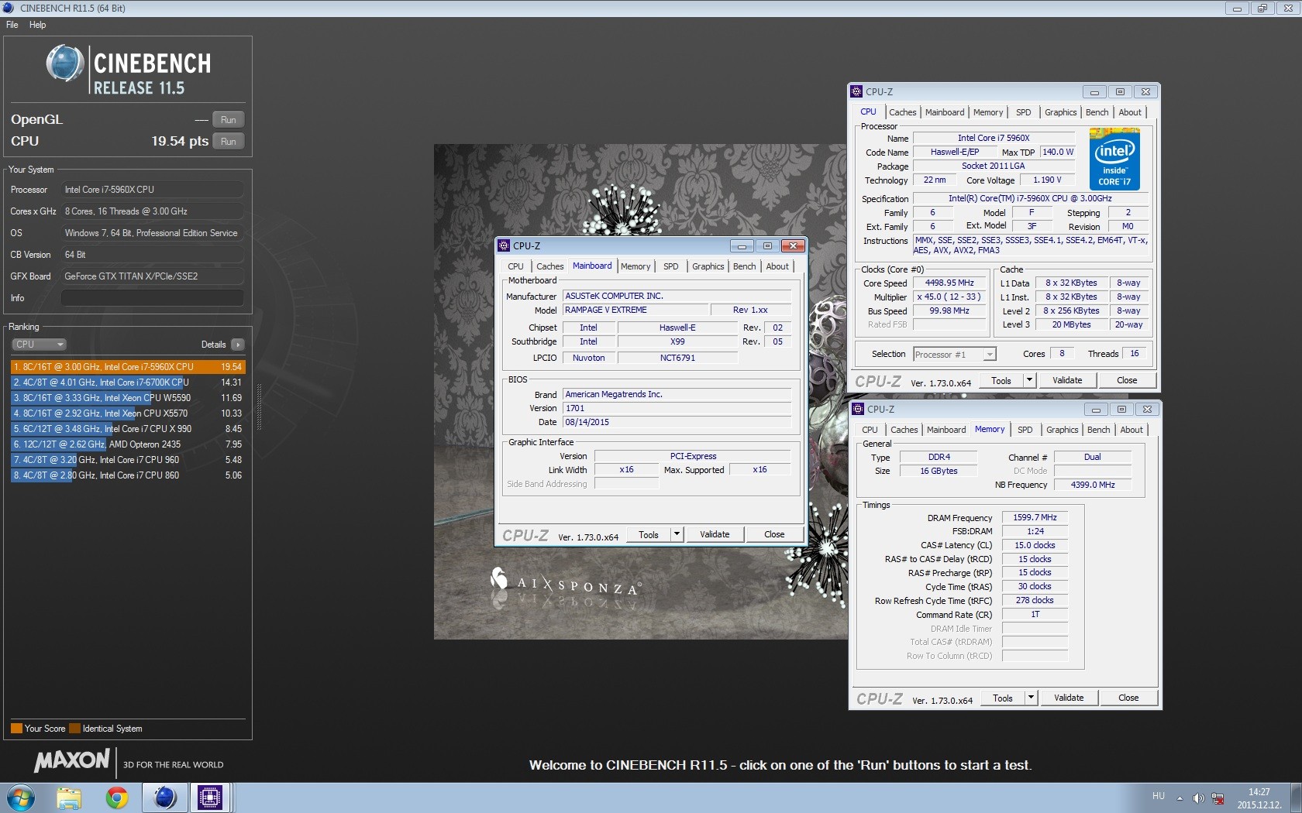The width and height of the screenshot is (1302, 813).
Task: Open SPD tab in top CPU-Z processor window
Action: [x=1024, y=112]
